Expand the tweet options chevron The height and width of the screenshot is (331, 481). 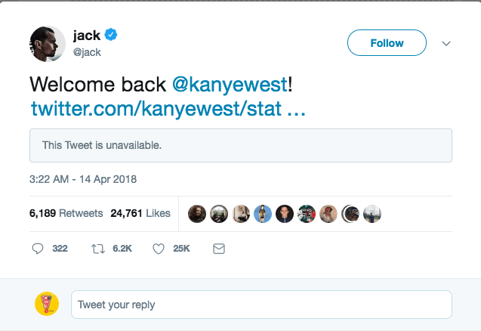click(446, 43)
